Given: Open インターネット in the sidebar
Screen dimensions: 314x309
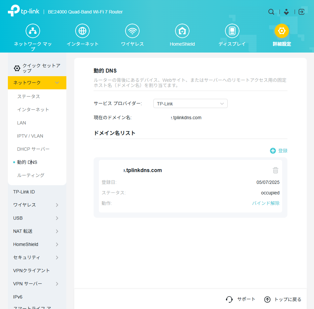Looking at the screenshot, I should (x=33, y=110).
